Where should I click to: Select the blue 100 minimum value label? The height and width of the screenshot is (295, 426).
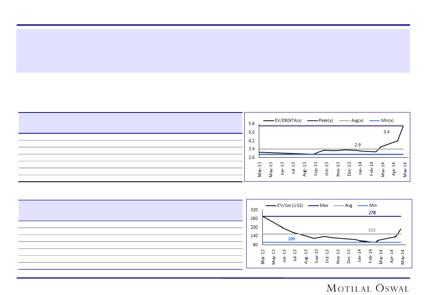click(x=291, y=239)
